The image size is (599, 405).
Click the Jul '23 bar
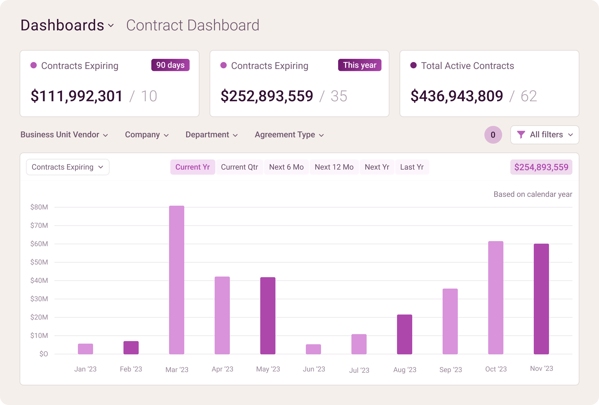pyautogui.click(x=359, y=344)
